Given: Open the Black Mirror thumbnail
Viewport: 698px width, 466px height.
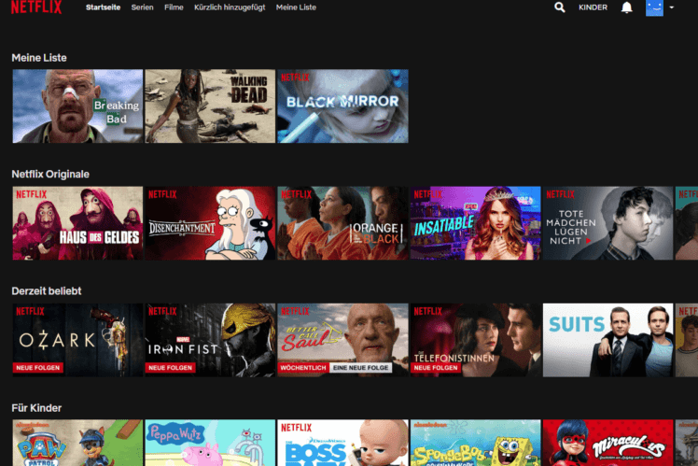Looking at the screenshot, I should [342, 106].
